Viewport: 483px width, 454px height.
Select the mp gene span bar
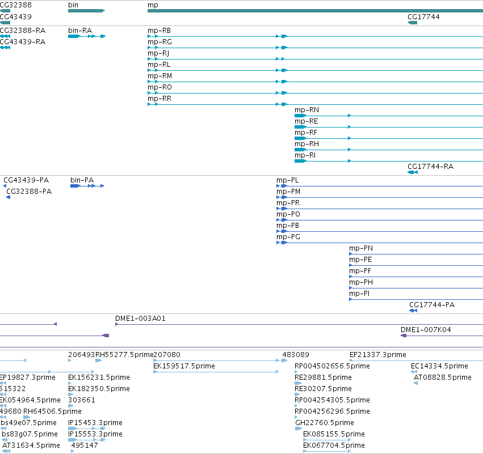[x=315, y=11]
